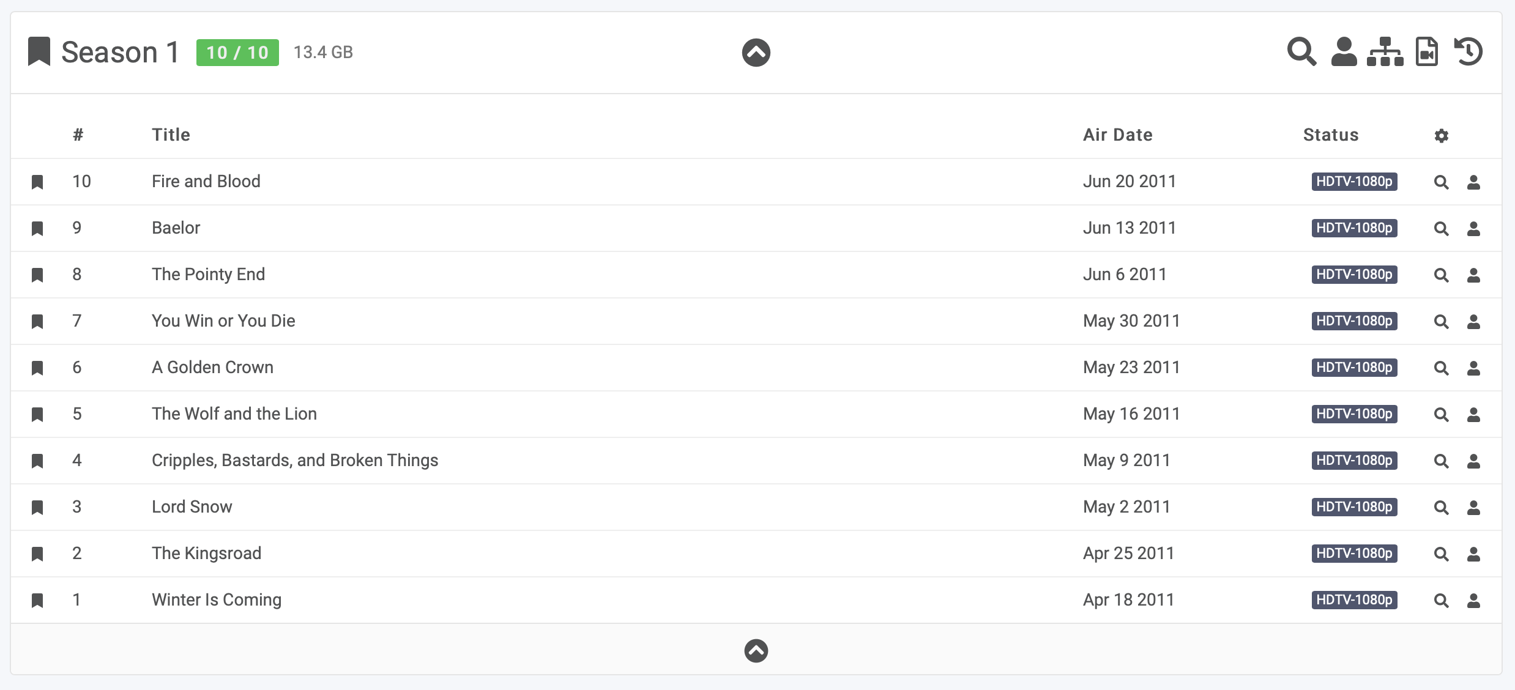Open Season 1 history
The image size is (1515, 690).
click(x=1468, y=51)
